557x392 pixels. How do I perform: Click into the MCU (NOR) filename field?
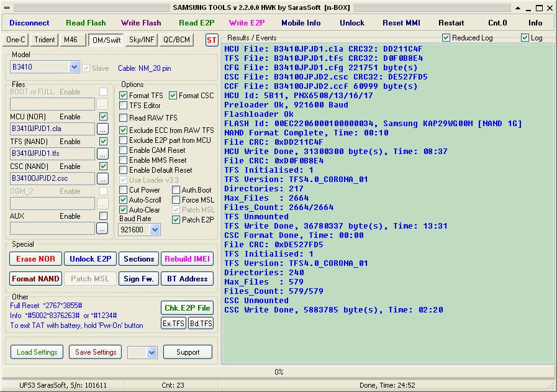[x=53, y=129]
